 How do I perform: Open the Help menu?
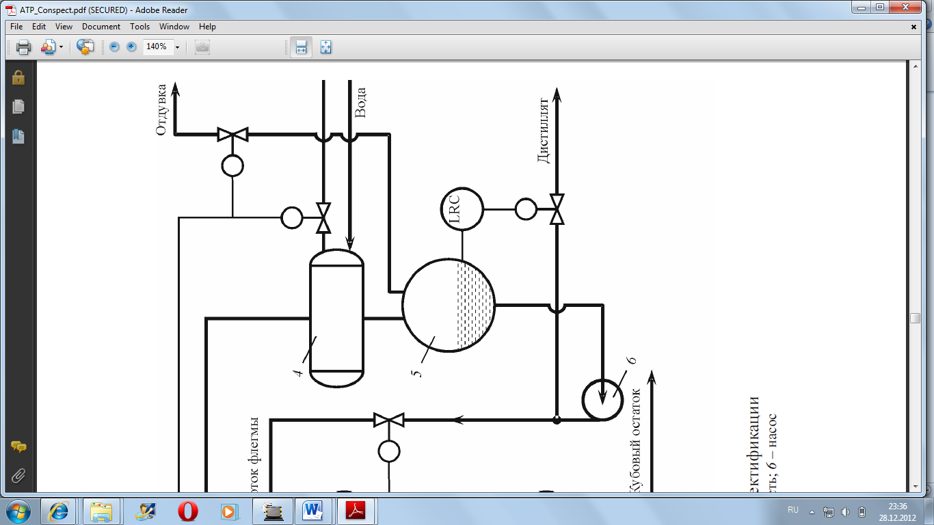click(x=207, y=27)
